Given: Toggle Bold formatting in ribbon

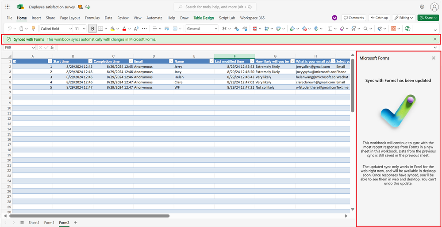Looking at the screenshot, I should coord(92,28).
